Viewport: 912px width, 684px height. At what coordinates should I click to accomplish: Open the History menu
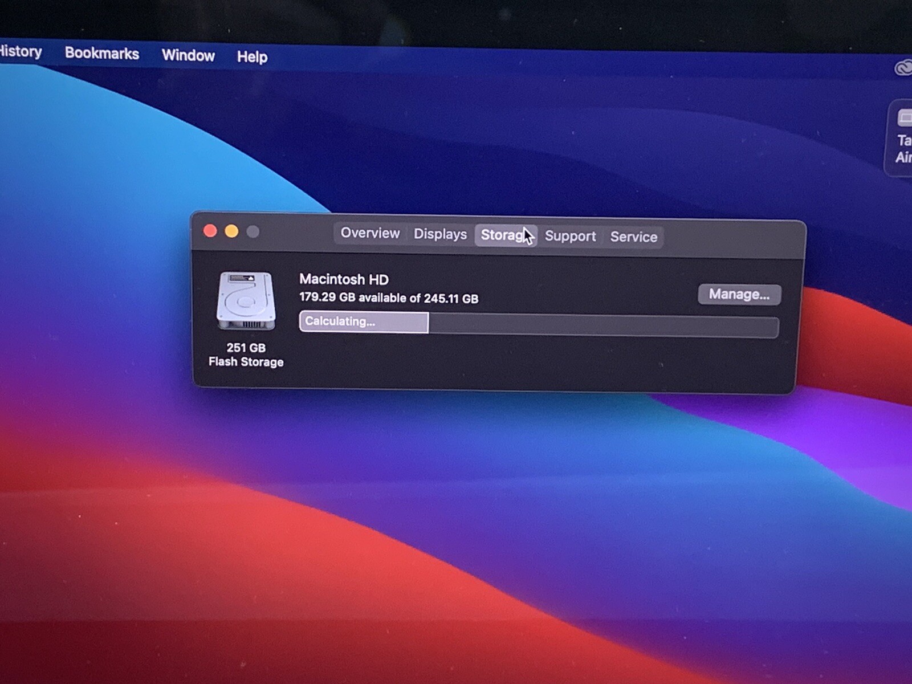pyautogui.click(x=21, y=52)
